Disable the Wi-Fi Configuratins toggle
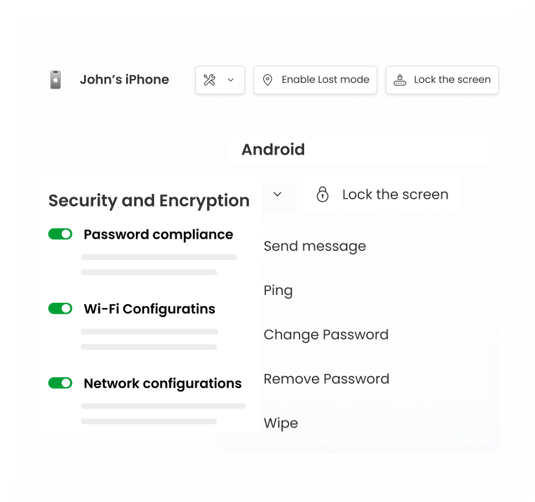This screenshot has height=502, width=535. pyautogui.click(x=60, y=309)
